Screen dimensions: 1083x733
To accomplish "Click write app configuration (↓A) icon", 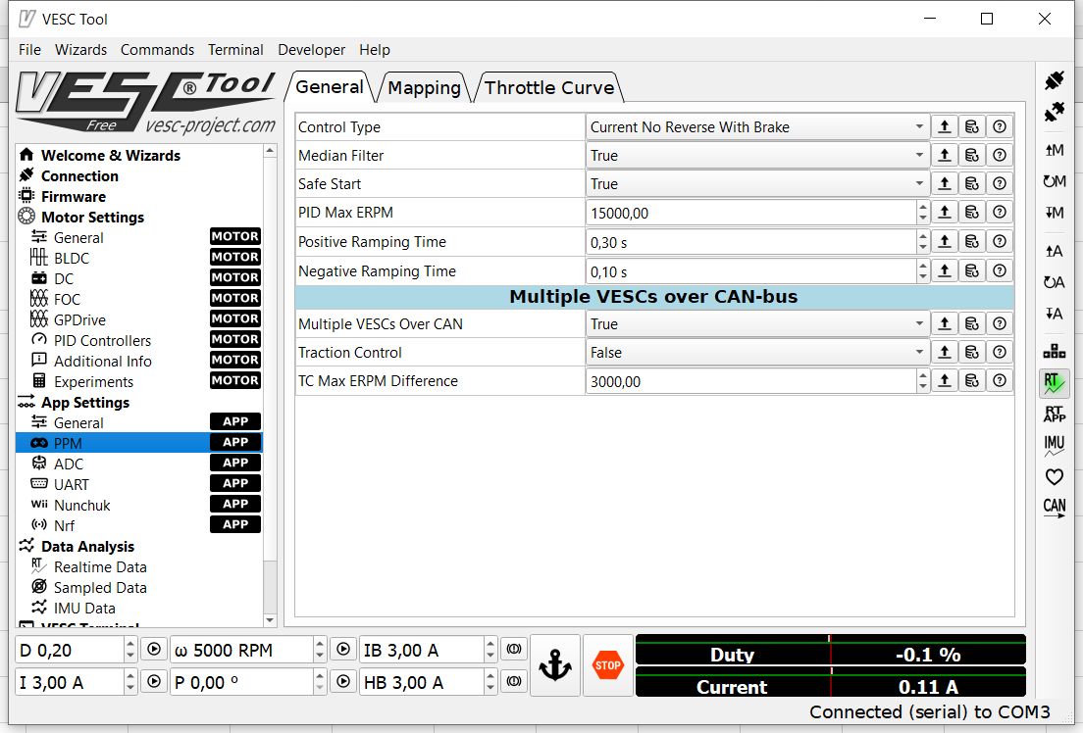I will coord(1054,314).
